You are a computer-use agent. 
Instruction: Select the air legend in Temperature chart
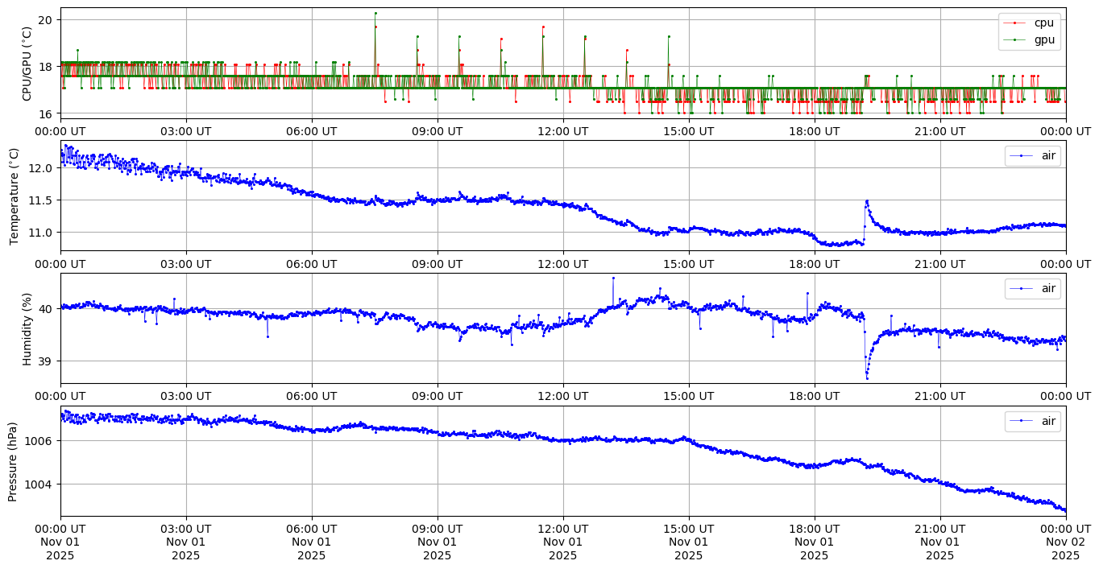pos(1048,156)
